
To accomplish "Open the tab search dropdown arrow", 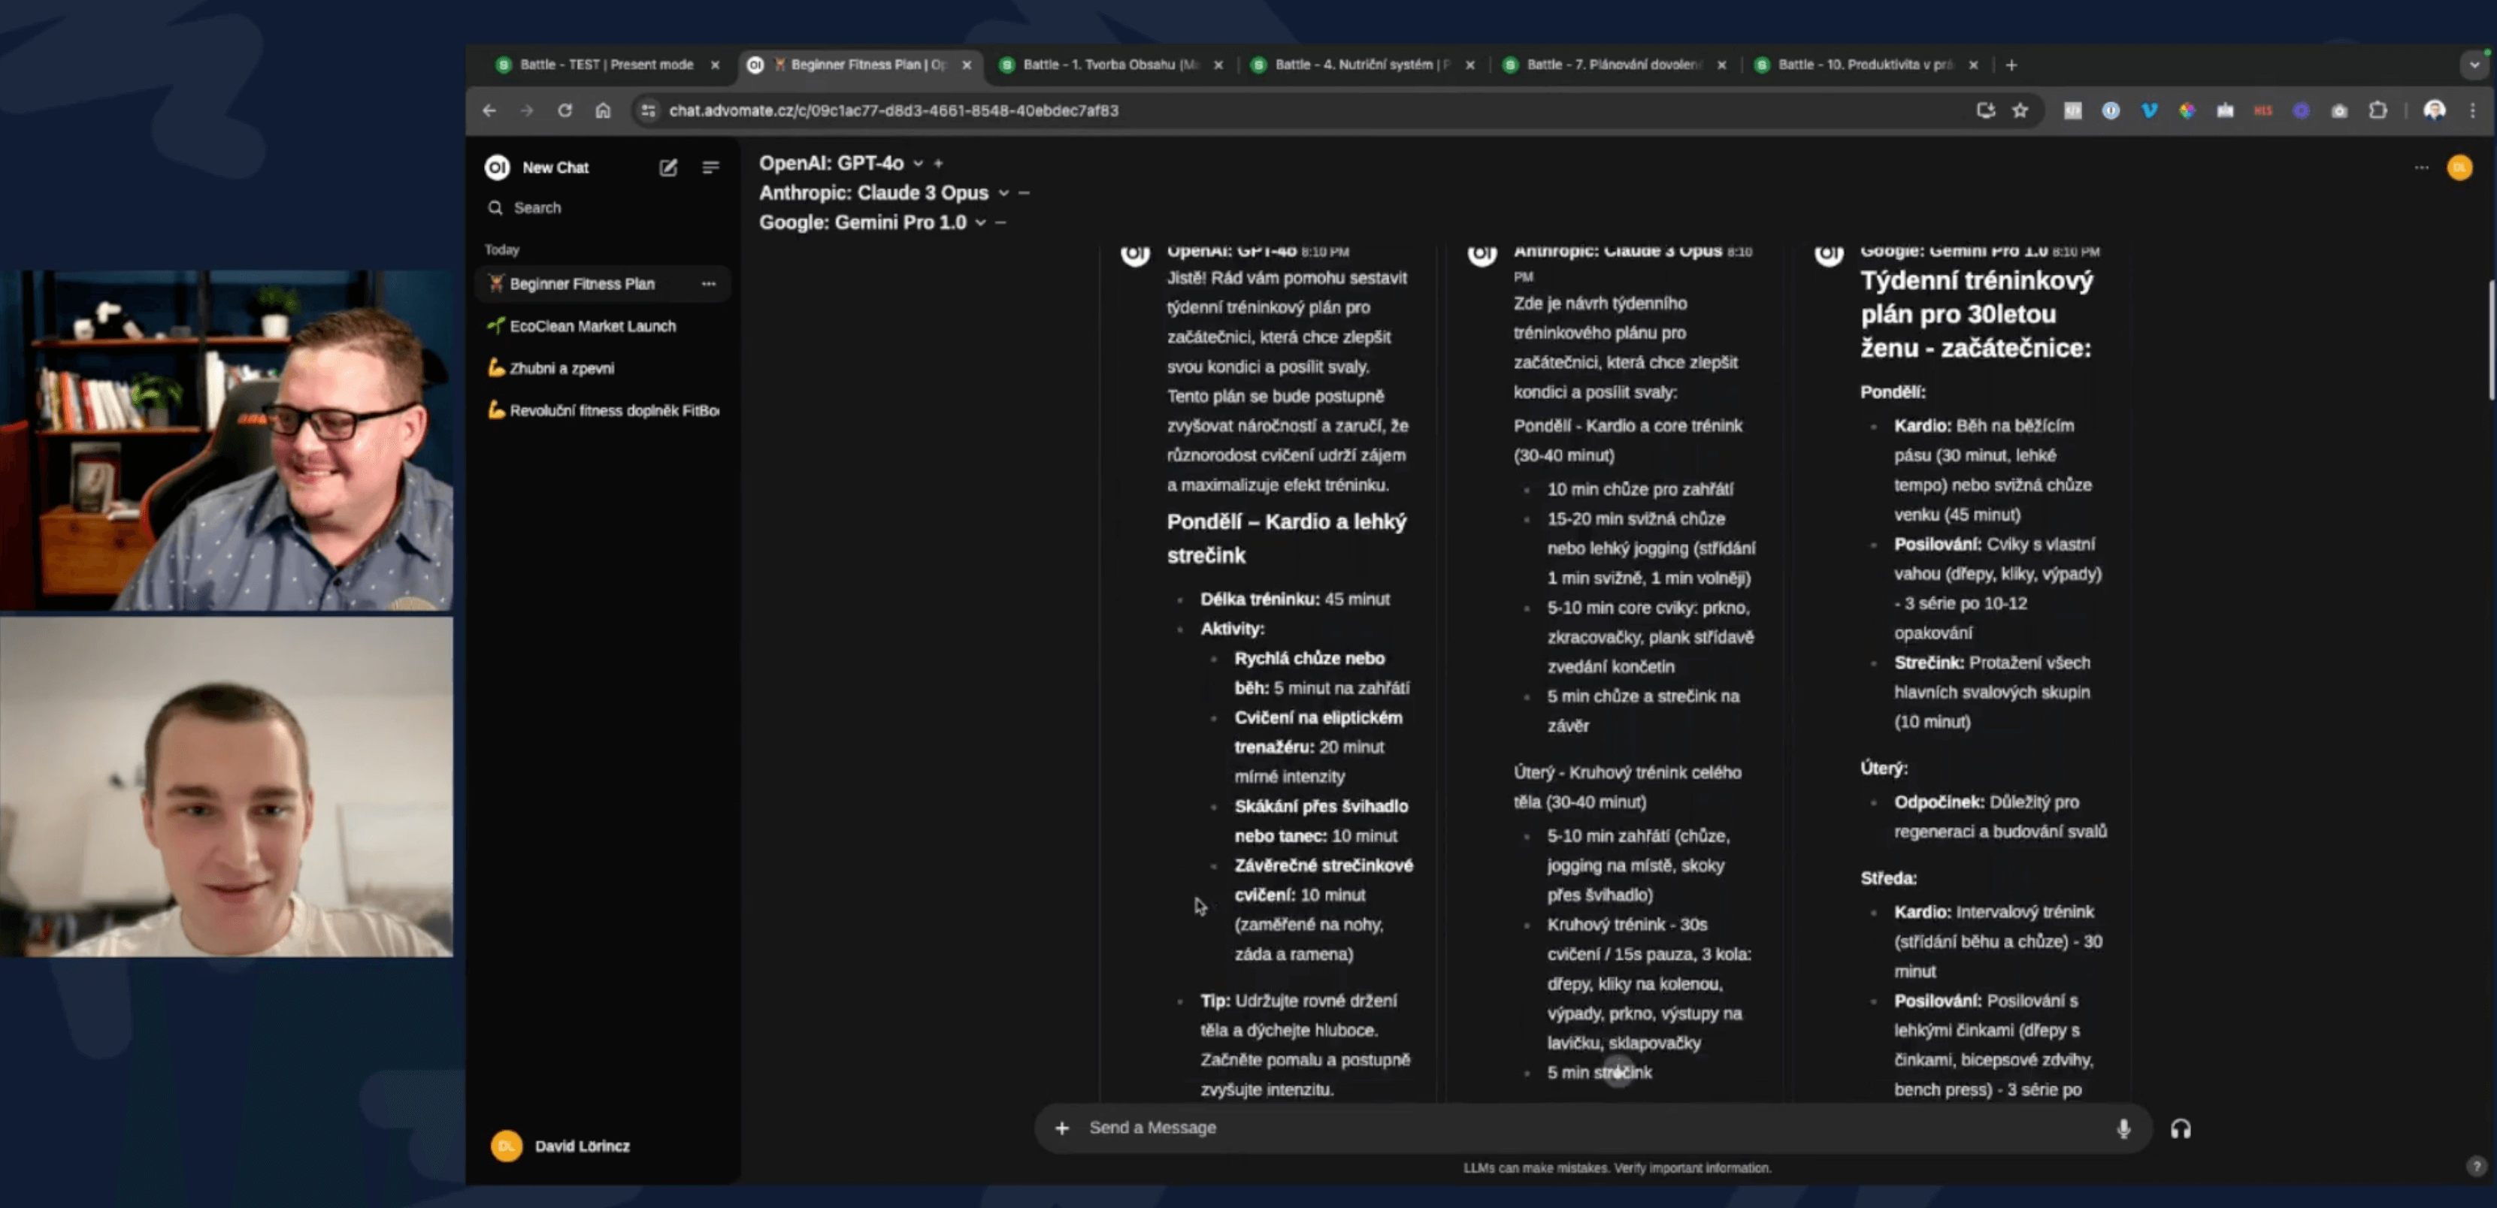I will coord(2474,65).
